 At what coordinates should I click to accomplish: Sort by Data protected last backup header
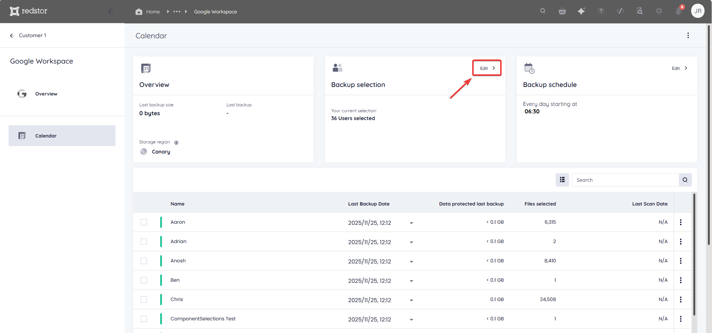pyautogui.click(x=471, y=204)
